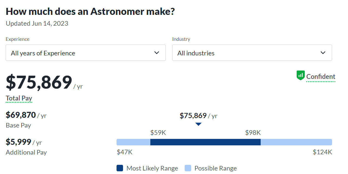This screenshot has height=174, width=348.
Task: Click the Industry dropdown chevron arrow
Action: [x=323, y=53]
